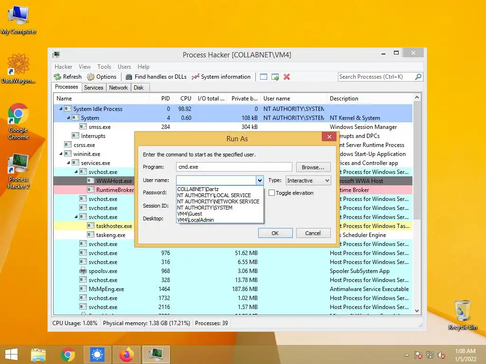This screenshot has height=364, width=486.
Task: Choose VM4\Guest from user list
Action: point(220,214)
